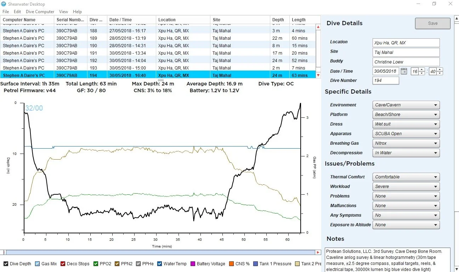Image resolution: width=459 pixels, height=272 pixels.
Task: Toggle the Dive Depth checkbox
Action: point(6,264)
